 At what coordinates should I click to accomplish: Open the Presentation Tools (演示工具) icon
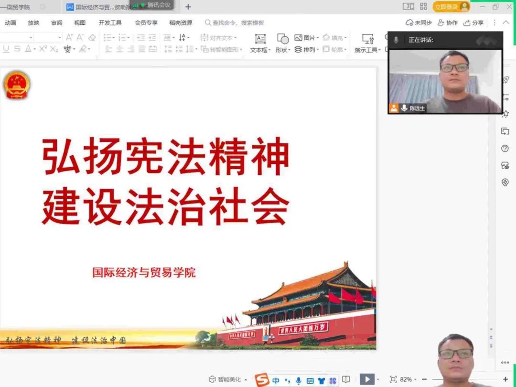(367, 39)
